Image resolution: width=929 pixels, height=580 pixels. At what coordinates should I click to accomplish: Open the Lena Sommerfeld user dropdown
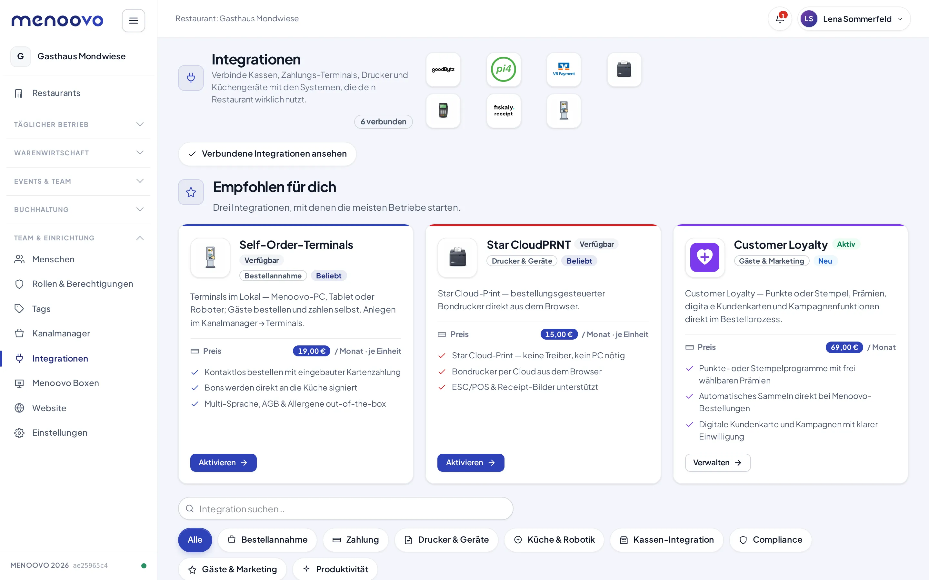pyautogui.click(x=854, y=19)
